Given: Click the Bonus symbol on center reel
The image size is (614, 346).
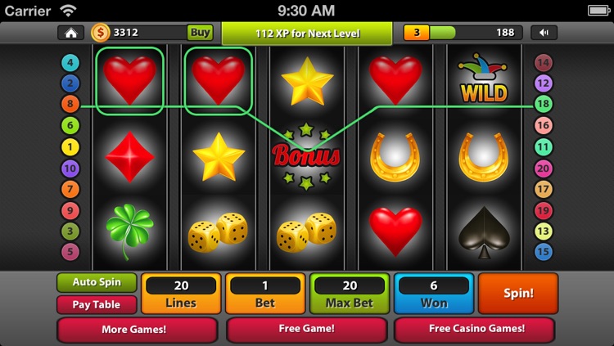Looking at the screenshot, I should click(306, 155).
